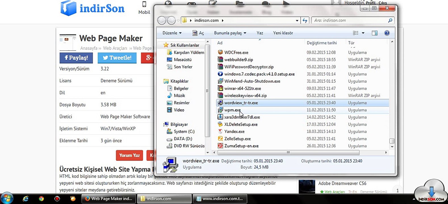
Task: Change view using the view icon
Action: point(356,33)
